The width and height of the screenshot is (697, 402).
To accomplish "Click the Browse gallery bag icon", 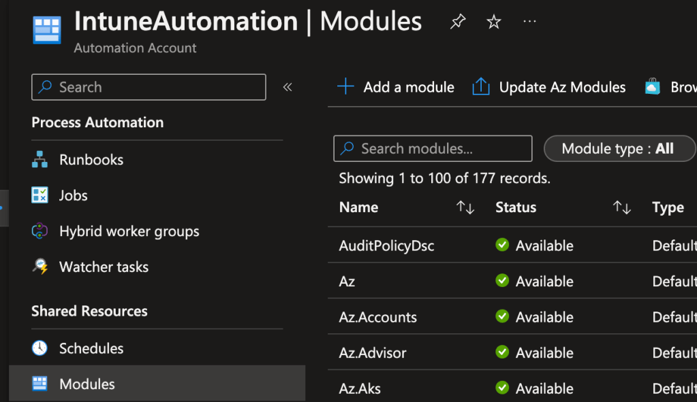I will (x=653, y=87).
